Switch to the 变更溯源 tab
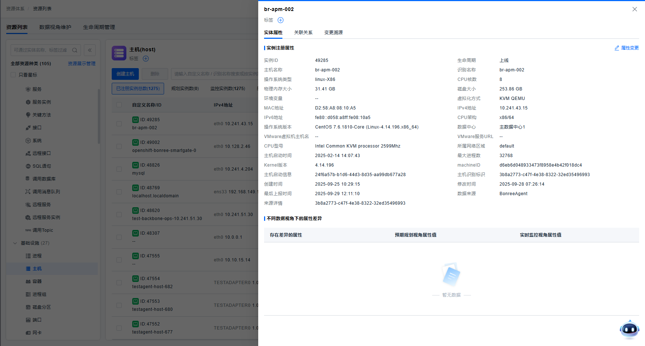Viewport: 645px width, 346px height. (333, 33)
